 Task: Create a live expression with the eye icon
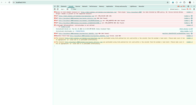68,9
